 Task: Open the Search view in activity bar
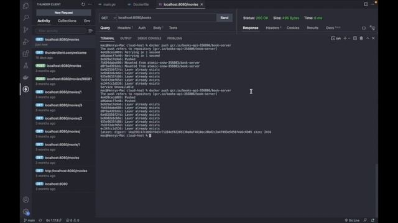coord(26,18)
